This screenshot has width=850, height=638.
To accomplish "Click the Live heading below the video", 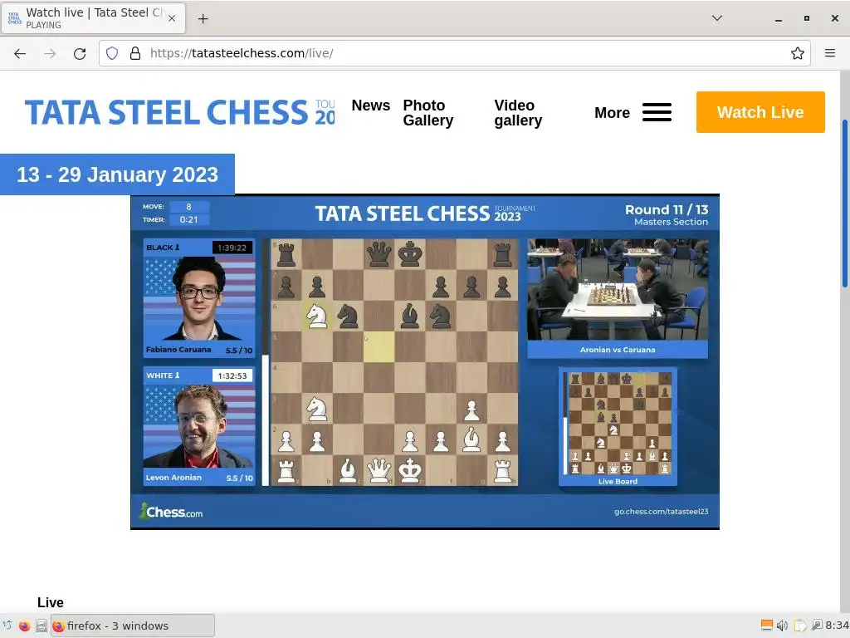I will 51,603.
